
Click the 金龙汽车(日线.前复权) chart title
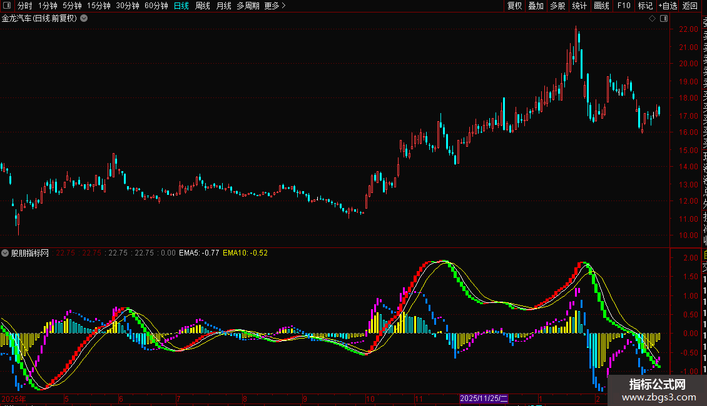(x=39, y=19)
